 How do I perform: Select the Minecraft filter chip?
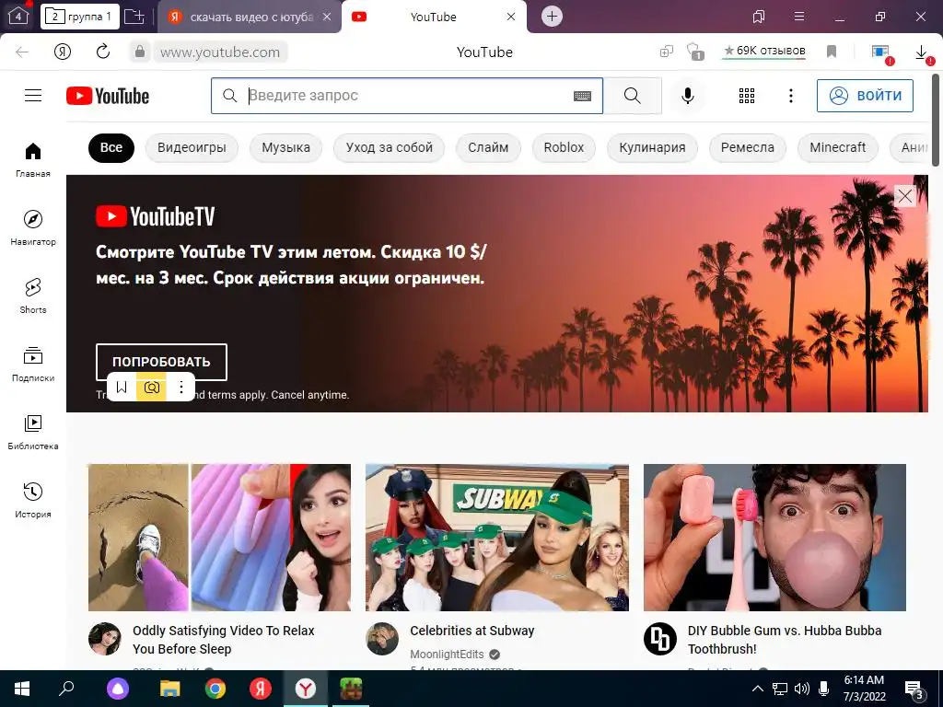(838, 148)
